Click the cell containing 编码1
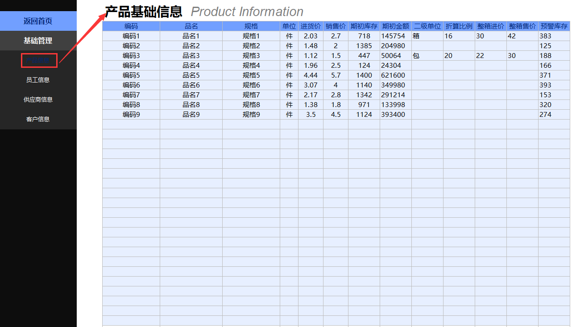572x327 pixels. (131, 36)
